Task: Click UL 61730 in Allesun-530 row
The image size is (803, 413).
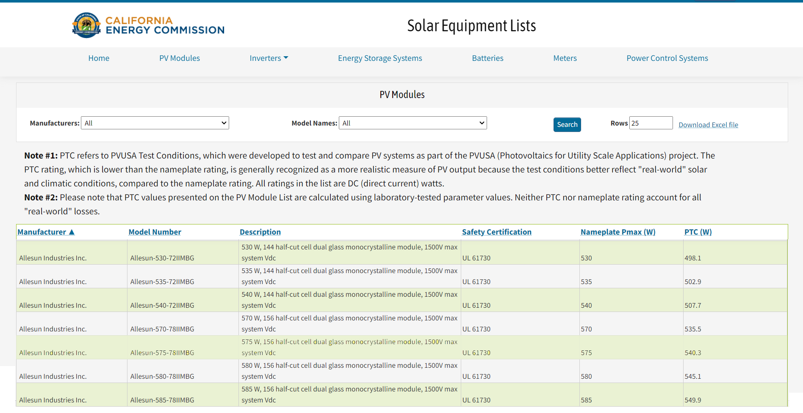Action: [x=476, y=258]
